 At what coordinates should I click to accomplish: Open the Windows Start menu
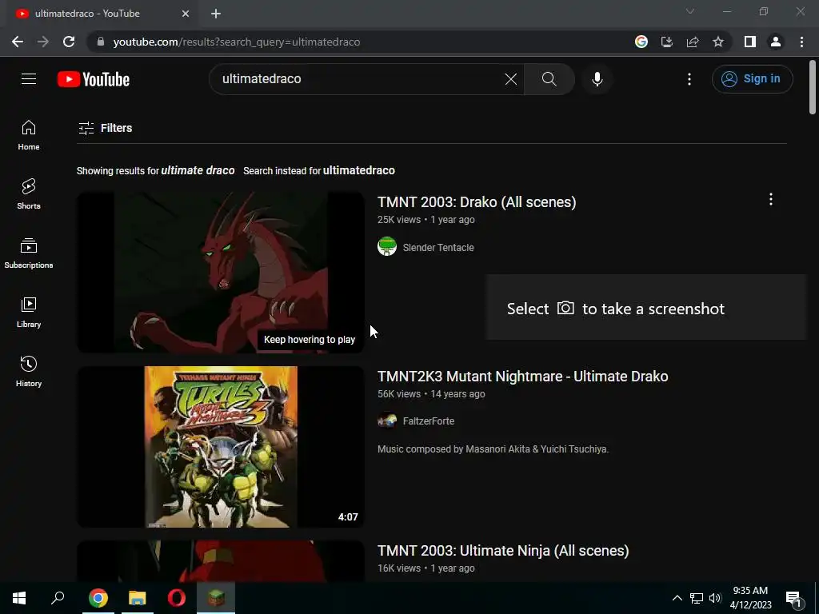pos(19,598)
